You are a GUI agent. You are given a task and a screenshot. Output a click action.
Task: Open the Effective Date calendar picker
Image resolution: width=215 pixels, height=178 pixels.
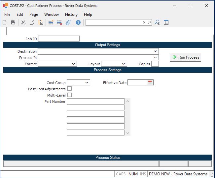click(150, 83)
